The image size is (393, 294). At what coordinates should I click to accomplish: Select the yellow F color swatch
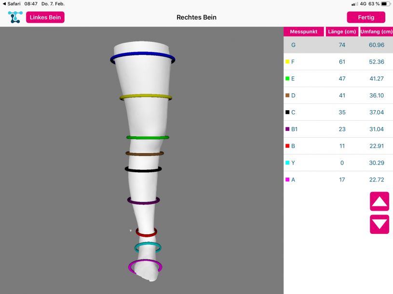pyautogui.click(x=287, y=62)
